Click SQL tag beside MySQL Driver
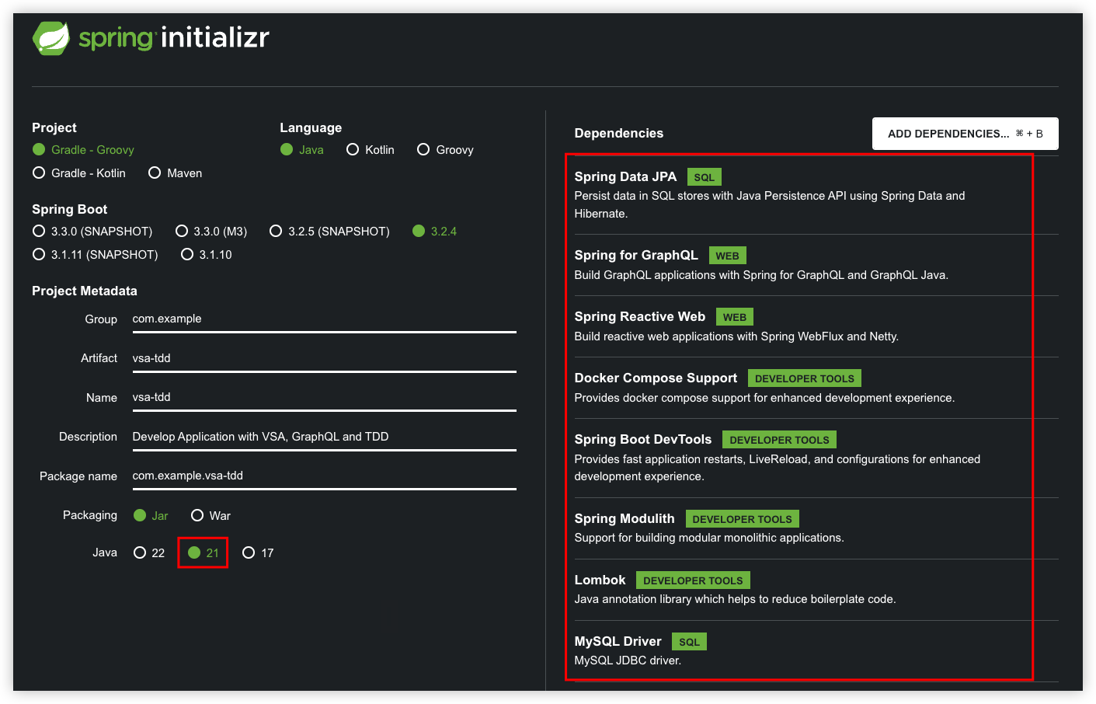1096x704 pixels. click(689, 642)
